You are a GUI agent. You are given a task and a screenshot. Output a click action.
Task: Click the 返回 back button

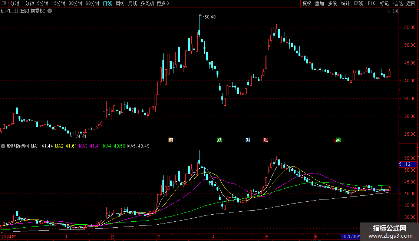411,3
